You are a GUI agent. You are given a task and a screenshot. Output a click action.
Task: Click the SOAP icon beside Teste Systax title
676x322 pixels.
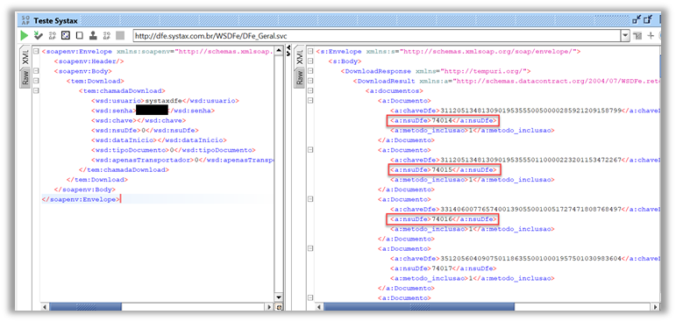[x=26, y=20]
